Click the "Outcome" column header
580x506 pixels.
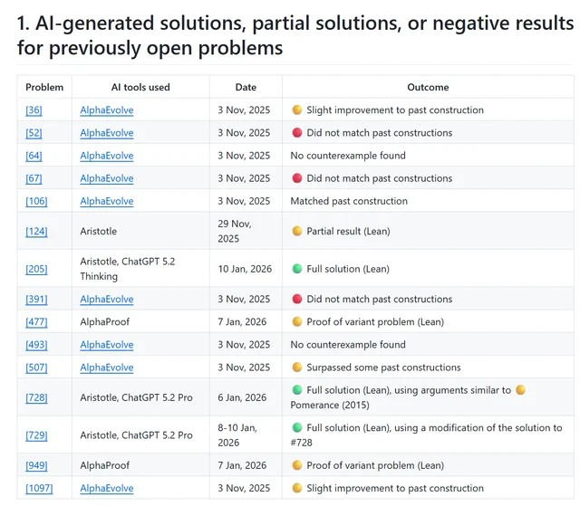tap(428, 87)
